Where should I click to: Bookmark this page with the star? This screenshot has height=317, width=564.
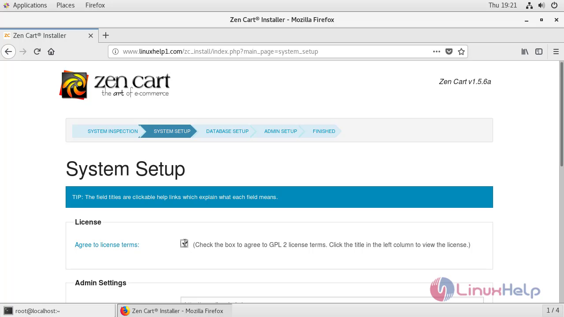(x=461, y=52)
